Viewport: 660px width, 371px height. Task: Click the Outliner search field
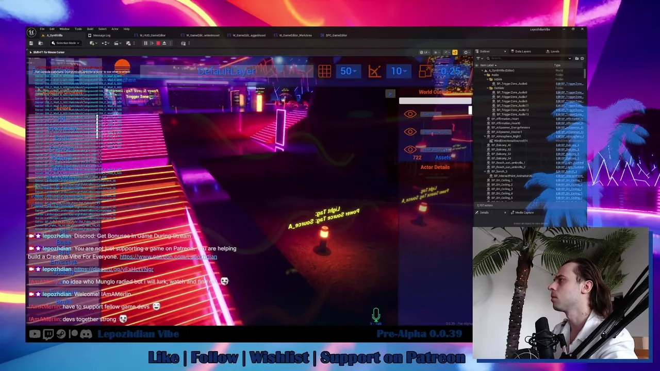coord(530,58)
